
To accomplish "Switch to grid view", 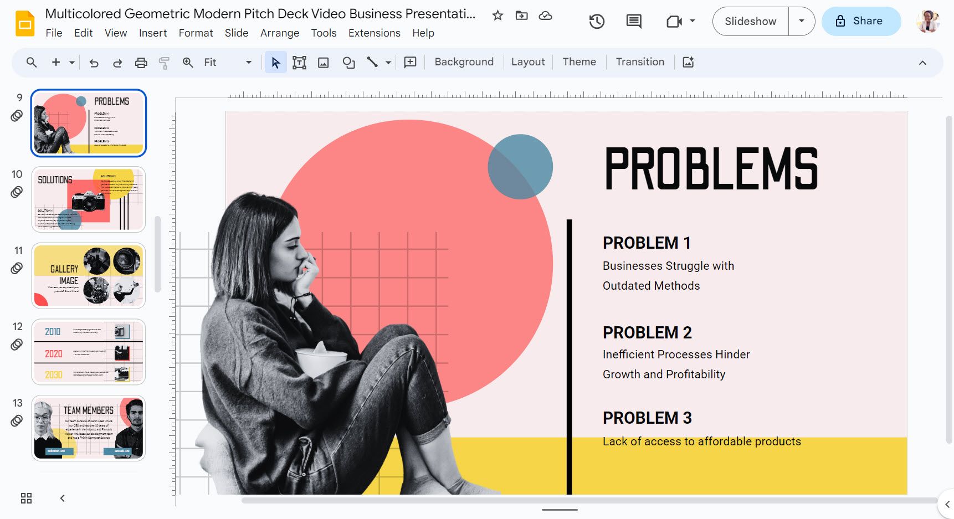I will coord(26,498).
